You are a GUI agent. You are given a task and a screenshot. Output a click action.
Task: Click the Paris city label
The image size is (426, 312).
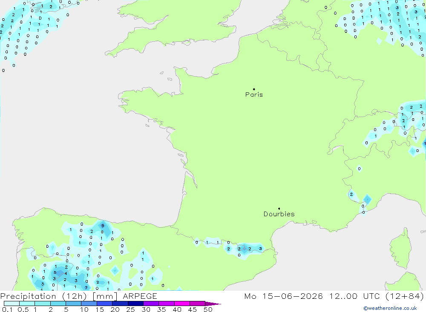pos(254,94)
